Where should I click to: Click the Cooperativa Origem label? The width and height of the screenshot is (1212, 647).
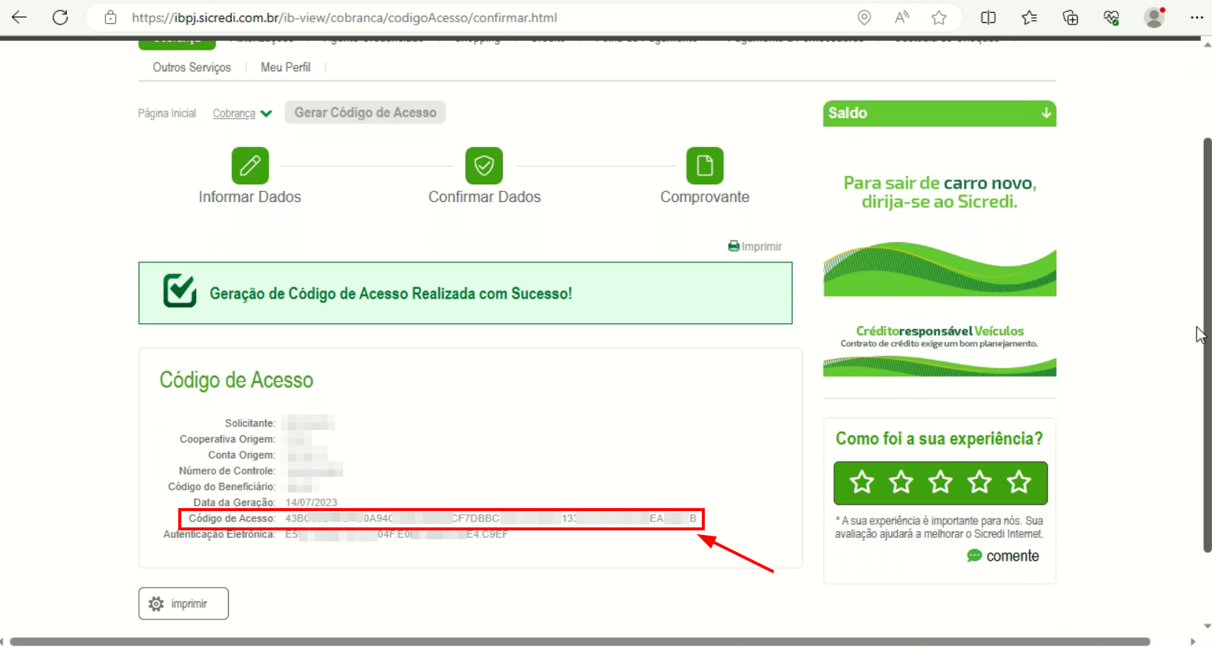coord(227,439)
